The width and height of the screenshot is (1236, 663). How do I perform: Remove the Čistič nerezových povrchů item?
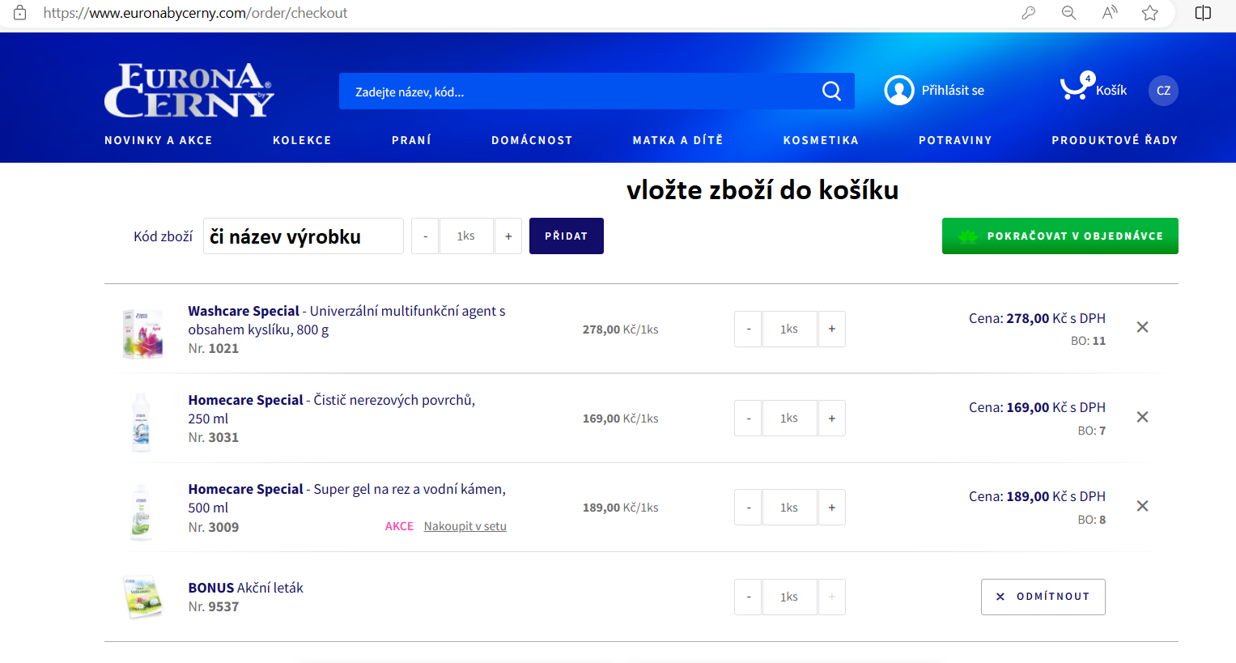[x=1142, y=417]
